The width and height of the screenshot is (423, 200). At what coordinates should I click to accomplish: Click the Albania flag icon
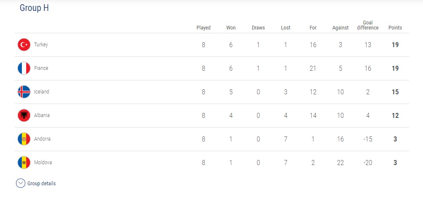tap(24, 115)
